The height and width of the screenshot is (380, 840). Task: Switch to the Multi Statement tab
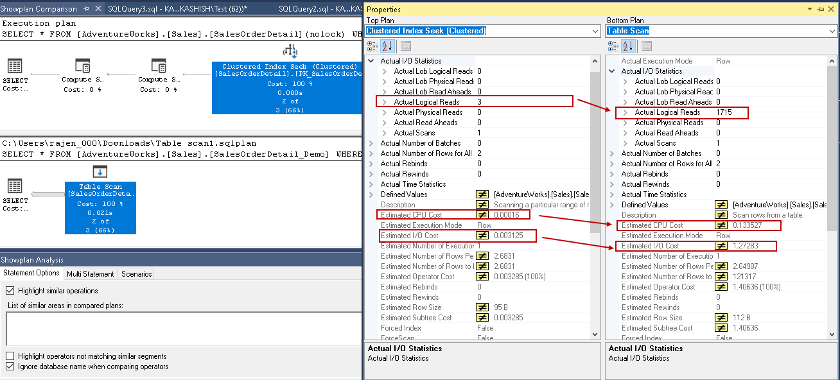pyautogui.click(x=91, y=273)
